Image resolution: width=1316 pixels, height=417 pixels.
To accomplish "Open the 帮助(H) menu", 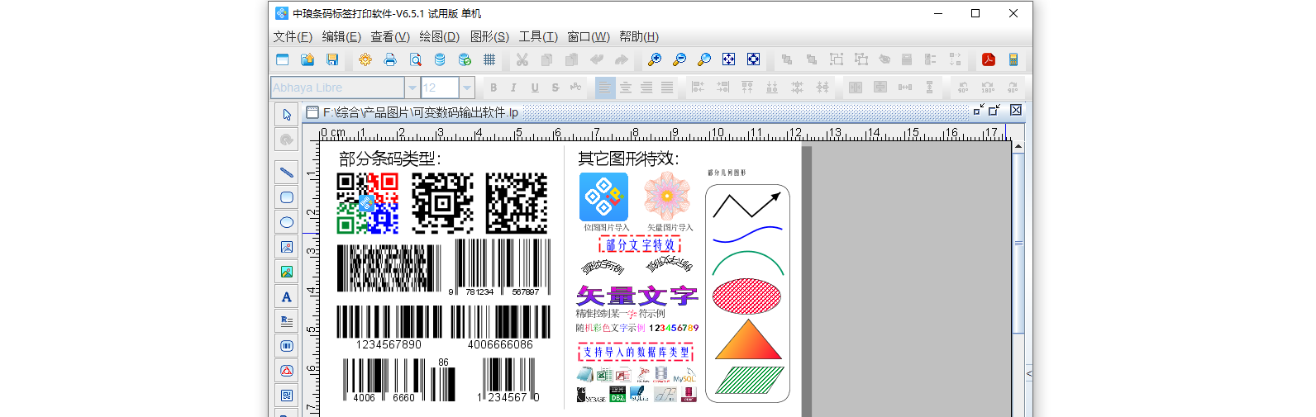I will (x=639, y=36).
